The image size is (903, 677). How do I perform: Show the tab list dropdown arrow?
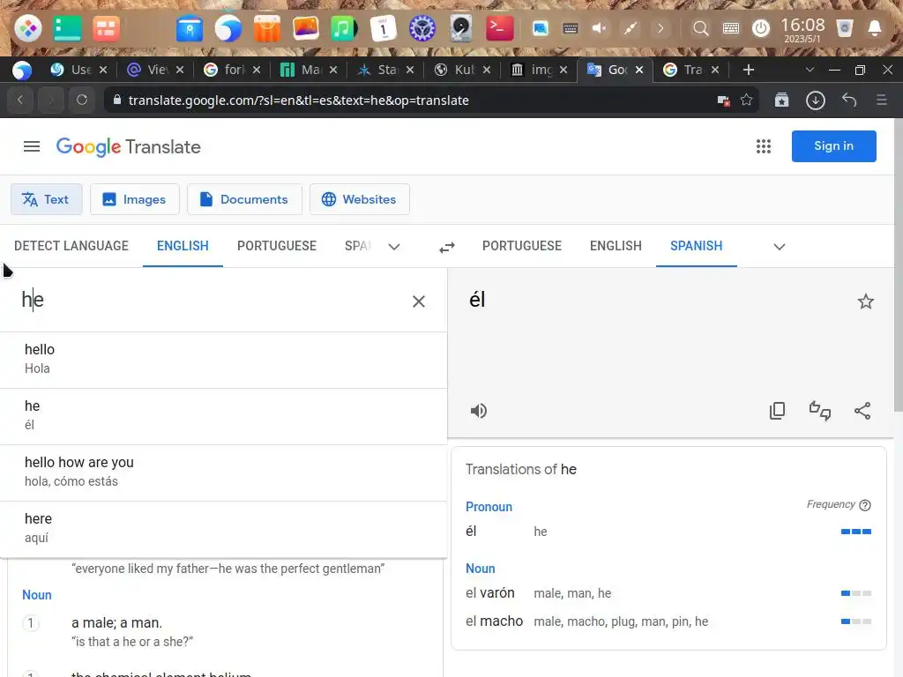coord(810,70)
